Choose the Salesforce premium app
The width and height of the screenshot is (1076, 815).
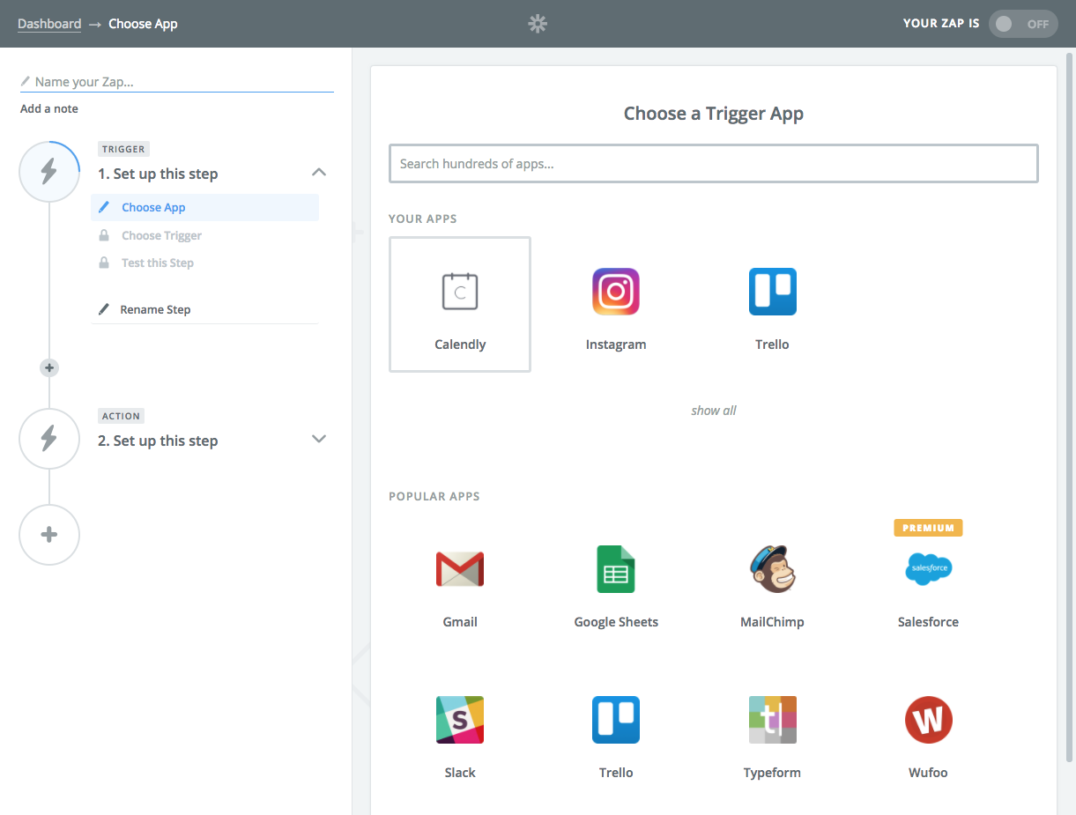(x=928, y=569)
